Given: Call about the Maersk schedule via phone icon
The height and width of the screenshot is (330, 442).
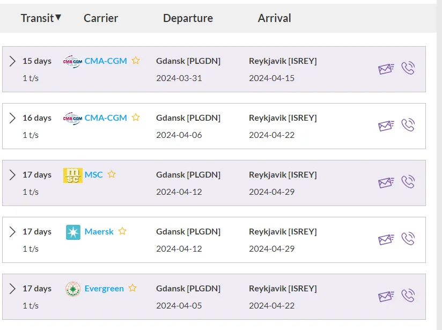Looking at the screenshot, I should (x=408, y=239).
